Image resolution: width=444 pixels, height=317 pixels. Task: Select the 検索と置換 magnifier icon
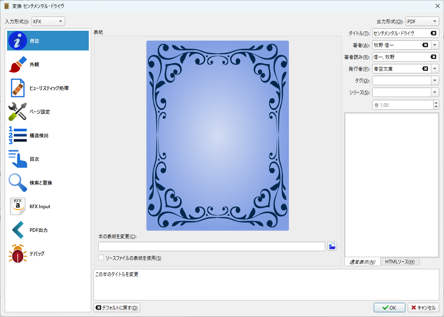(x=17, y=183)
